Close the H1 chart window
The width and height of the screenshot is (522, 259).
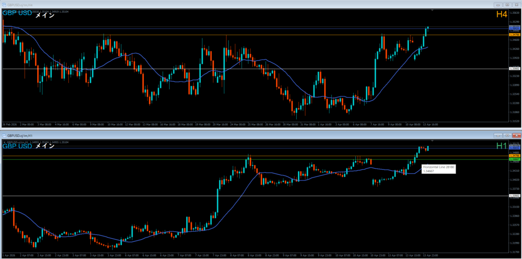tap(516, 136)
